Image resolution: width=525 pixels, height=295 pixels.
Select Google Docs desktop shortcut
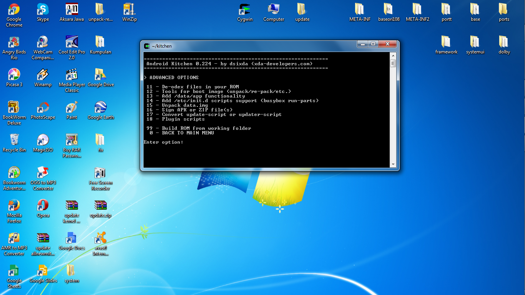click(72, 241)
